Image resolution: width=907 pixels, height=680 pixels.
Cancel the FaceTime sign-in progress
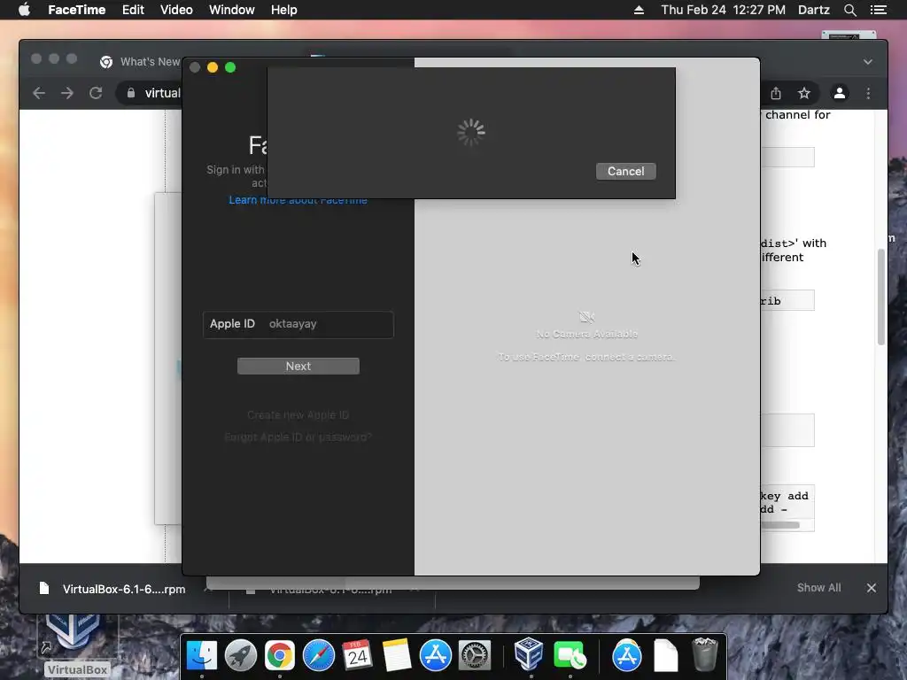pos(626,171)
